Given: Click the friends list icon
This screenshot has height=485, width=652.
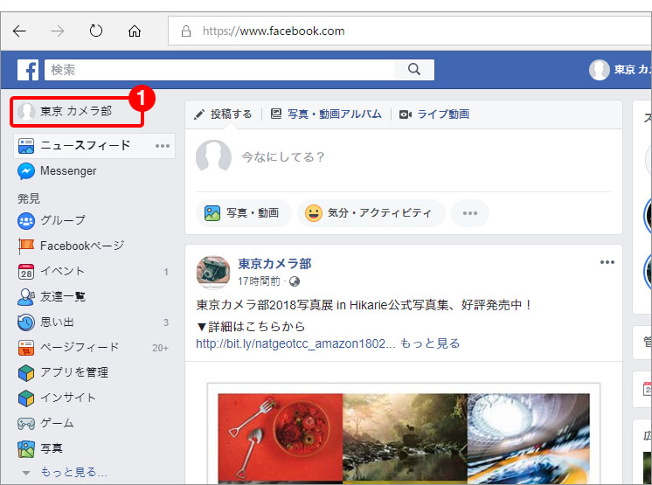Looking at the screenshot, I should click(x=25, y=297).
